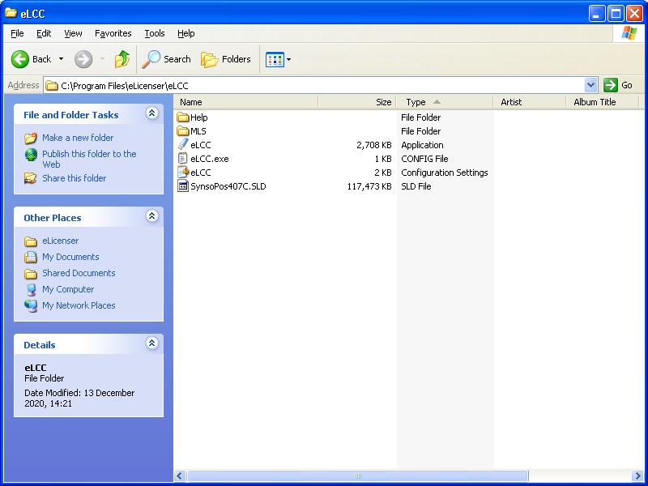Open the Views dropdown arrow
The width and height of the screenshot is (648, 486).
(x=288, y=59)
